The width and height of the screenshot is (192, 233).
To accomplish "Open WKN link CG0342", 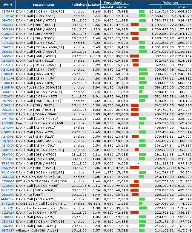I will coord(8,74).
